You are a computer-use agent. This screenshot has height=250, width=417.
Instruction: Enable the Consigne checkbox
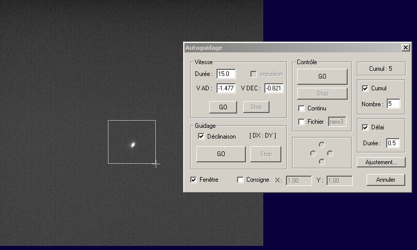click(x=240, y=180)
